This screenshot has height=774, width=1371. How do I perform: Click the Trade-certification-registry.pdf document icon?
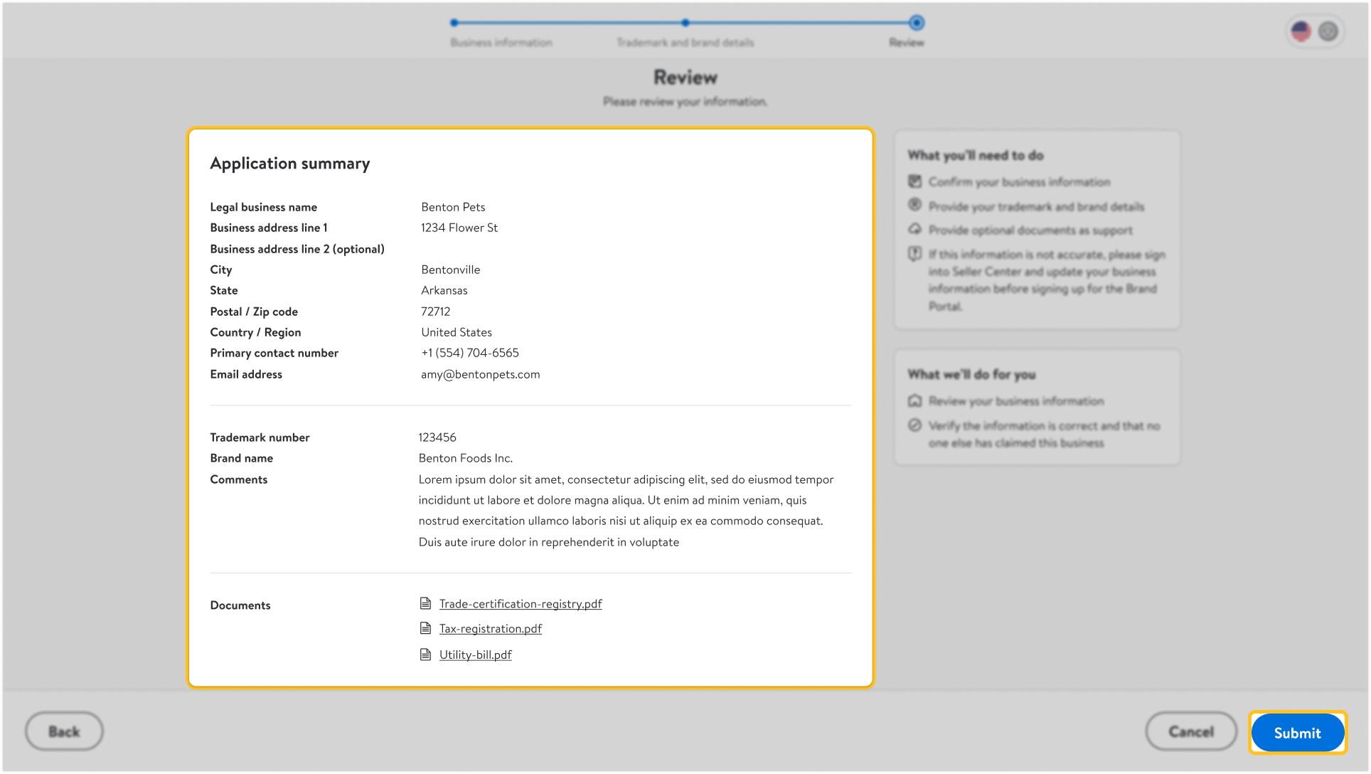pyautogui.click(x=425, y=604)
